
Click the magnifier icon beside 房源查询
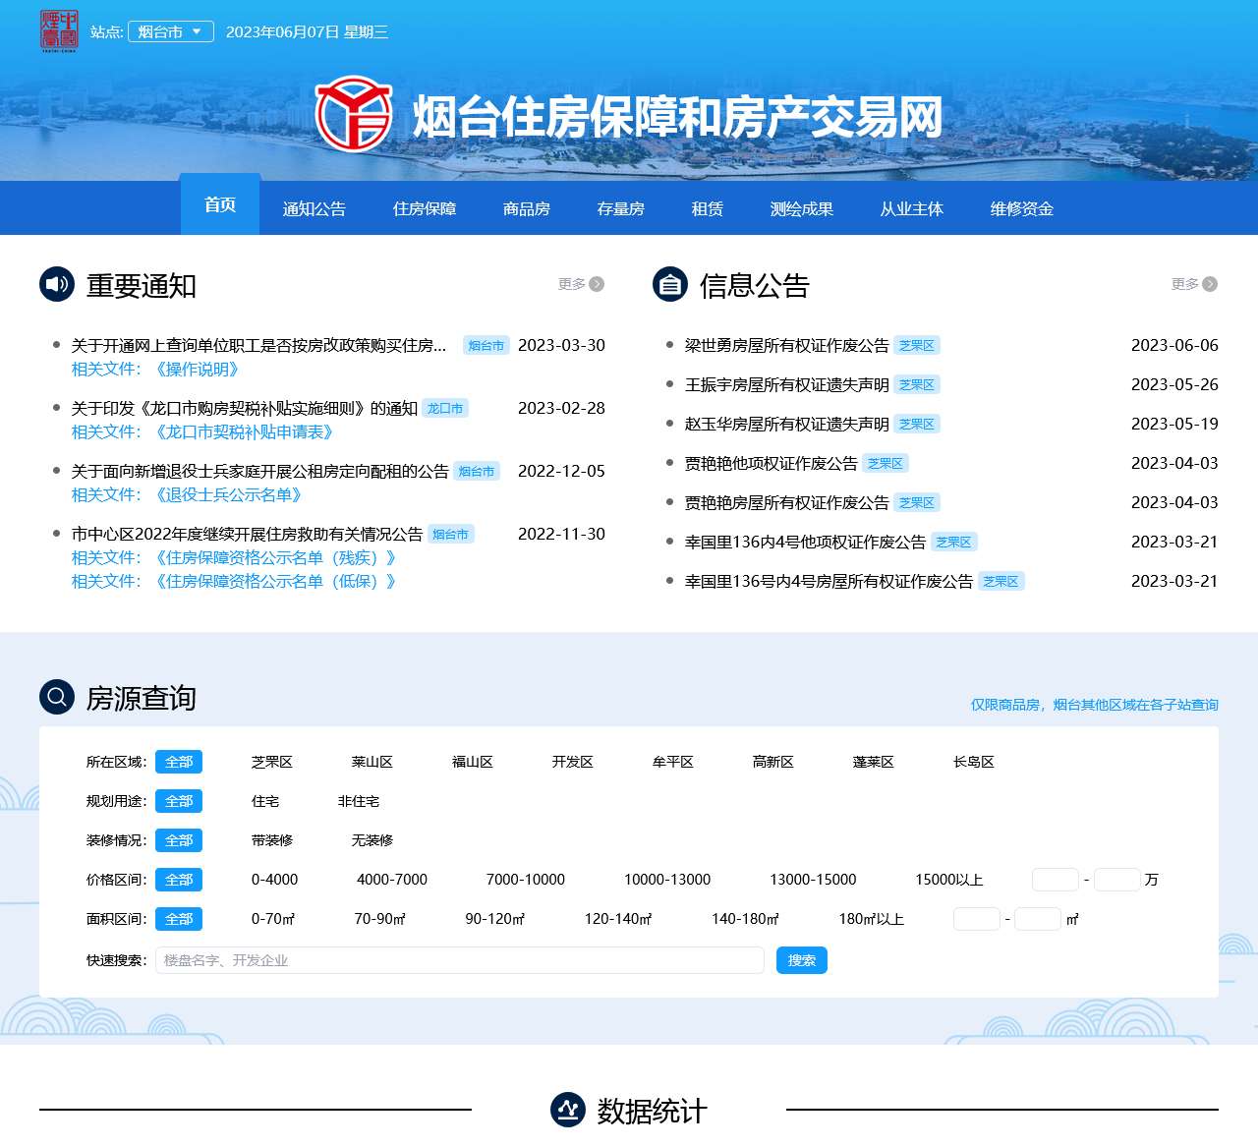click(x=57, y=698)
